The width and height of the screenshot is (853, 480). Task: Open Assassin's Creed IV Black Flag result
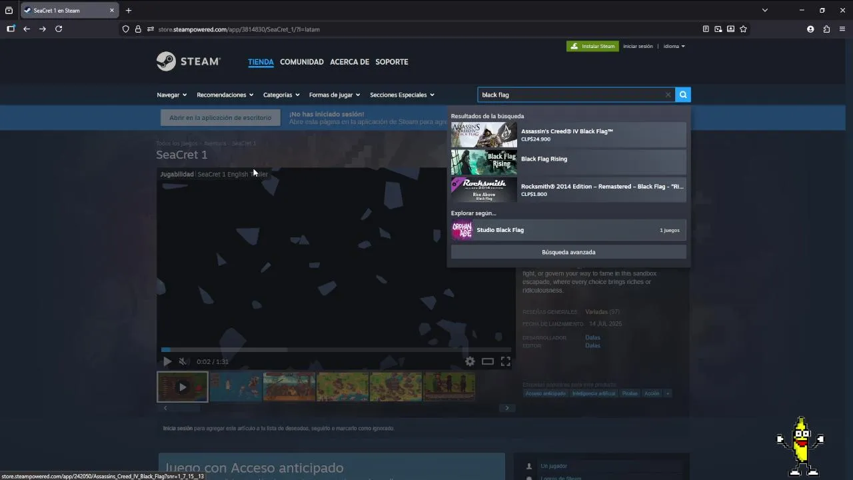click(x=568, y=135)
